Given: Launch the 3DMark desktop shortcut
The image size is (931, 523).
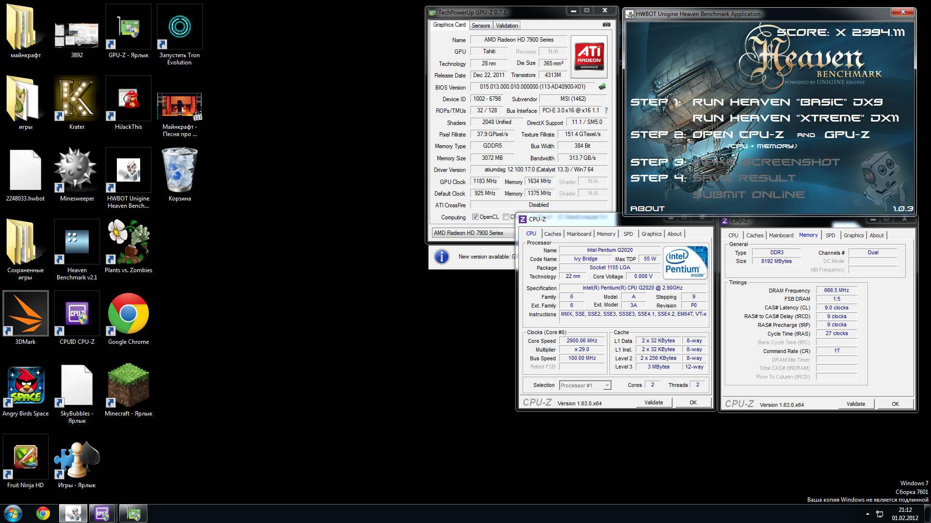Looking at the screenshot, I should point(25,318).
